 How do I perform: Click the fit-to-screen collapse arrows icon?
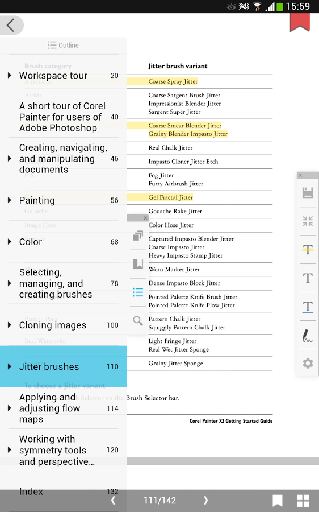pos(308,221)
